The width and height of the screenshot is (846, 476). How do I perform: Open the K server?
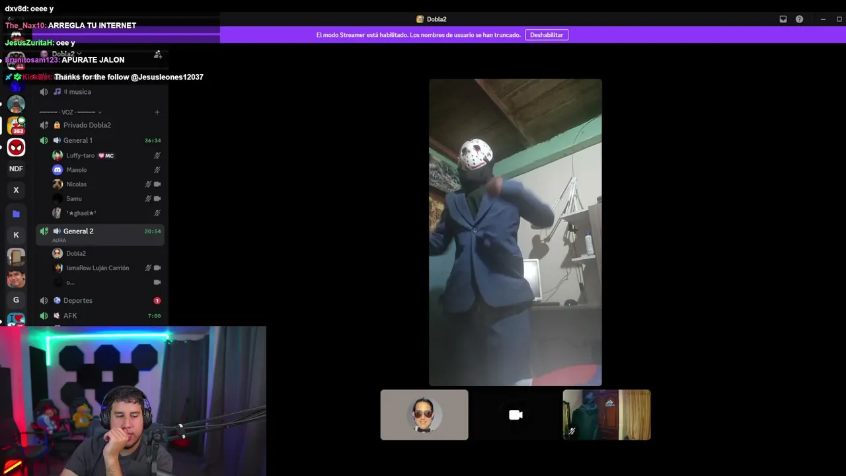(x=17, y=235)
